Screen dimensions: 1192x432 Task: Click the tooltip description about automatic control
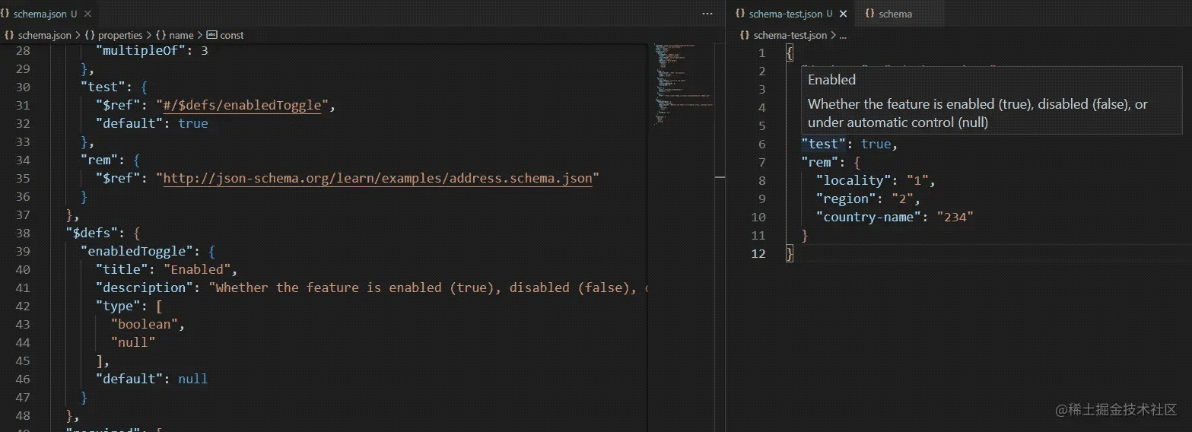point(977,113)
